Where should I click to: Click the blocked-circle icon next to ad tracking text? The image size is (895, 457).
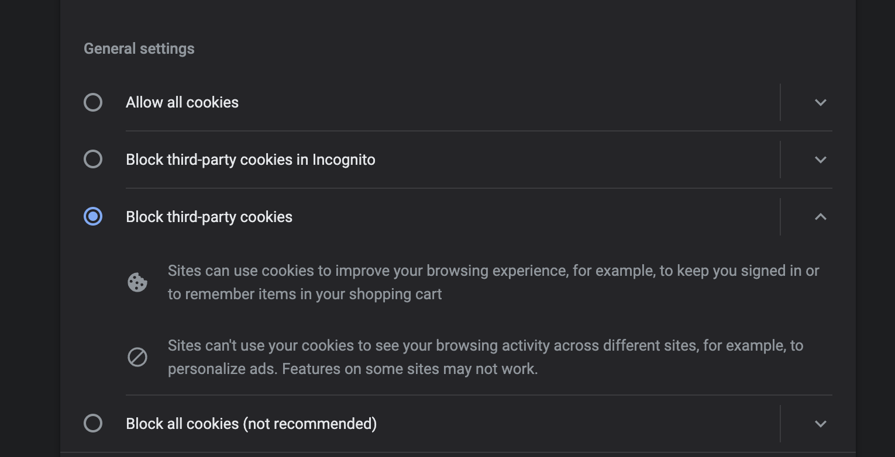137,357
